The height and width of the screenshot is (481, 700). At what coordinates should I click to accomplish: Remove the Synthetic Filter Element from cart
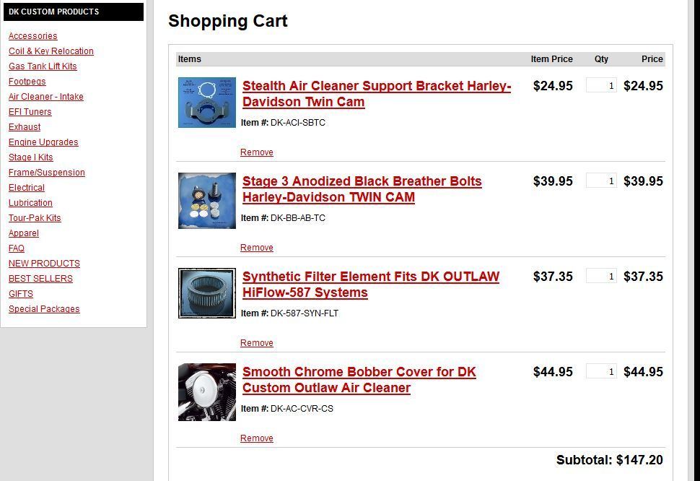pyautogui.click(x=257, y=343)
